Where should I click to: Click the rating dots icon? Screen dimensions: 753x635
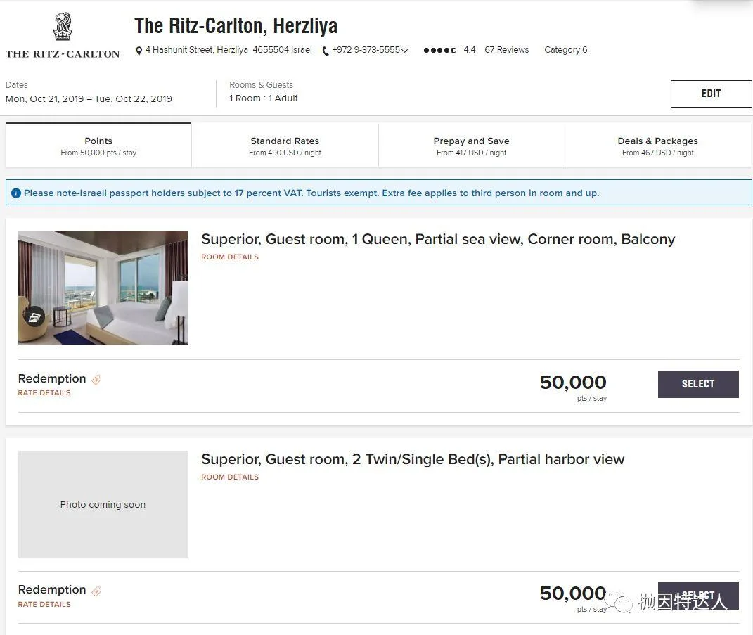(x=439, y=50)
